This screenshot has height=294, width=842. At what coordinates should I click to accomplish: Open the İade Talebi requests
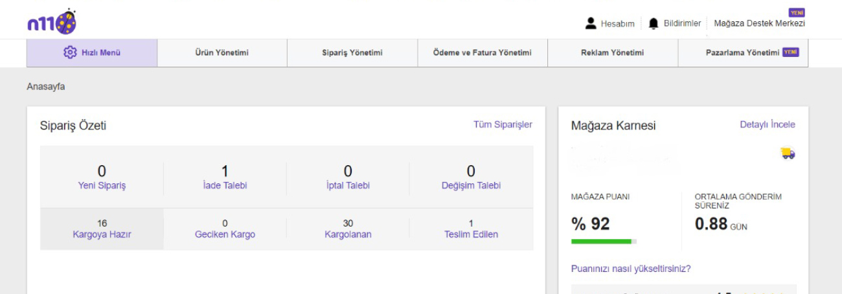(225, 185)
